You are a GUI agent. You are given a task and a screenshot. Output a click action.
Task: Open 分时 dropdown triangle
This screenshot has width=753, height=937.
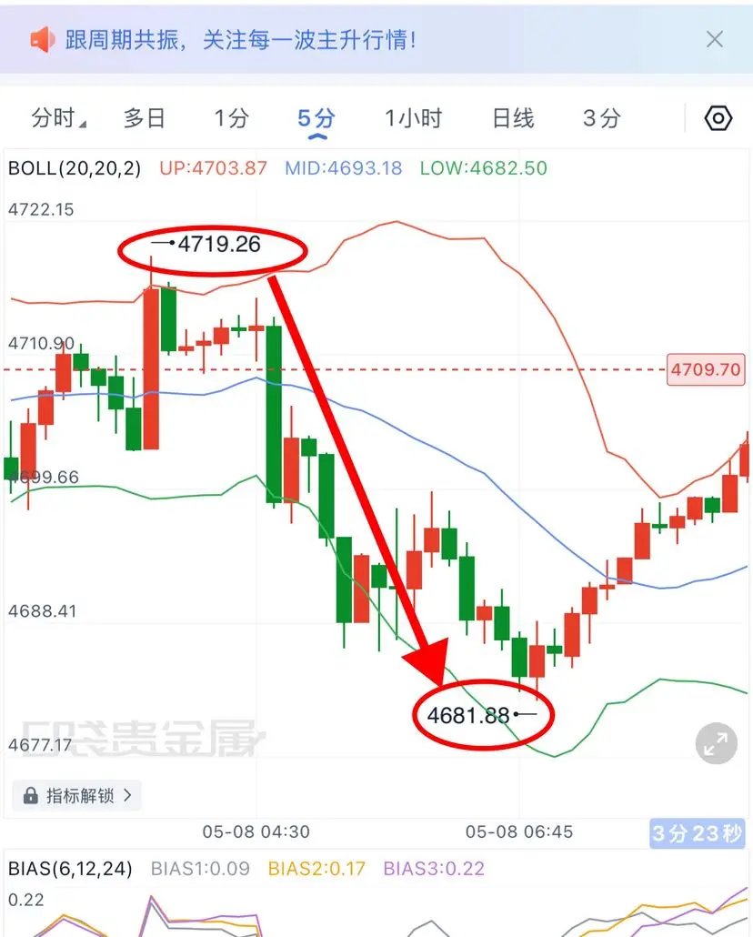tap(83, 124)
